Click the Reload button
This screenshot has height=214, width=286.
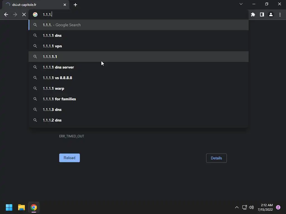(x=70, y=158)
